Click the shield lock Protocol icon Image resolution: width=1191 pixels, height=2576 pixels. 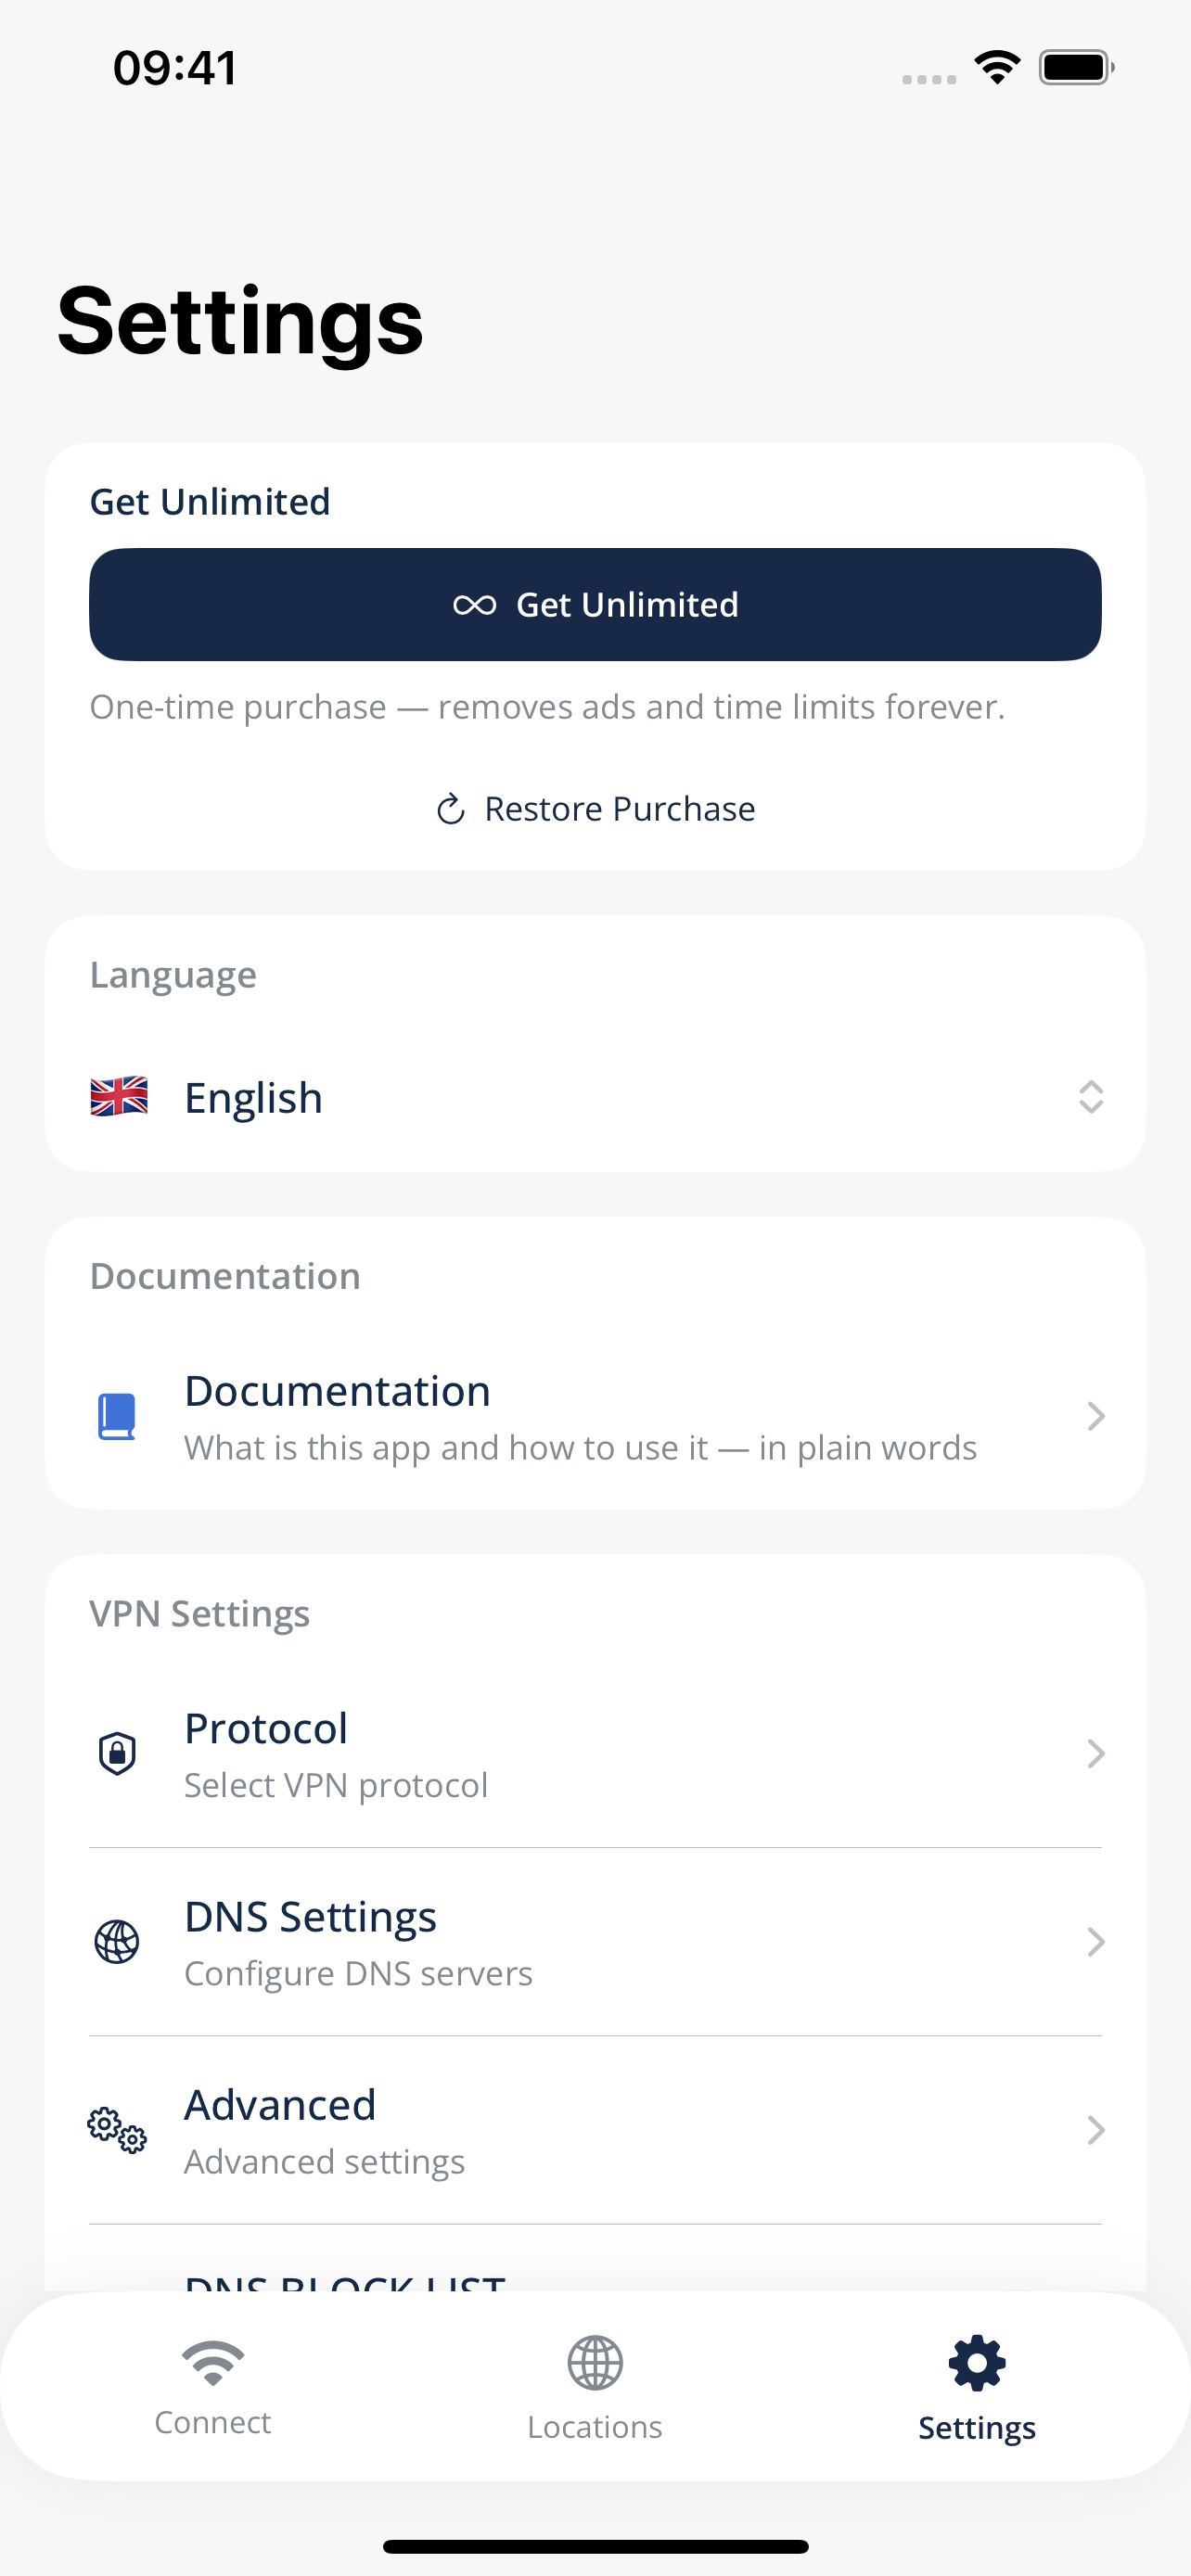tap(117, 1753)
